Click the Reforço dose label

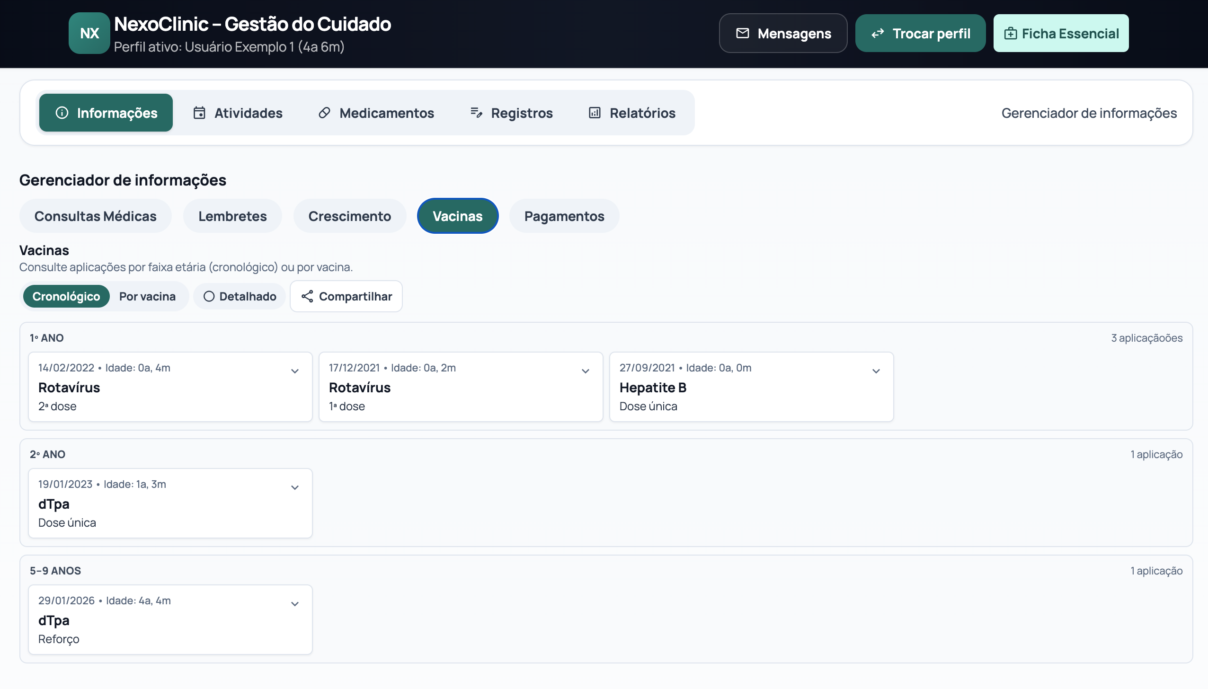point(59,639)
